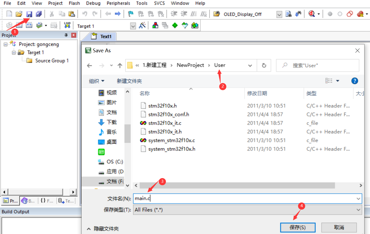Click the Save As help question icon
This screenshot has width=370, height=234.
355,81
